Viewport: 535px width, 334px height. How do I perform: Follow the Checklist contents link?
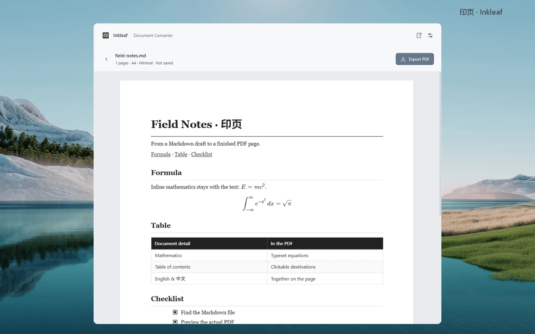[x=201, y=154]
